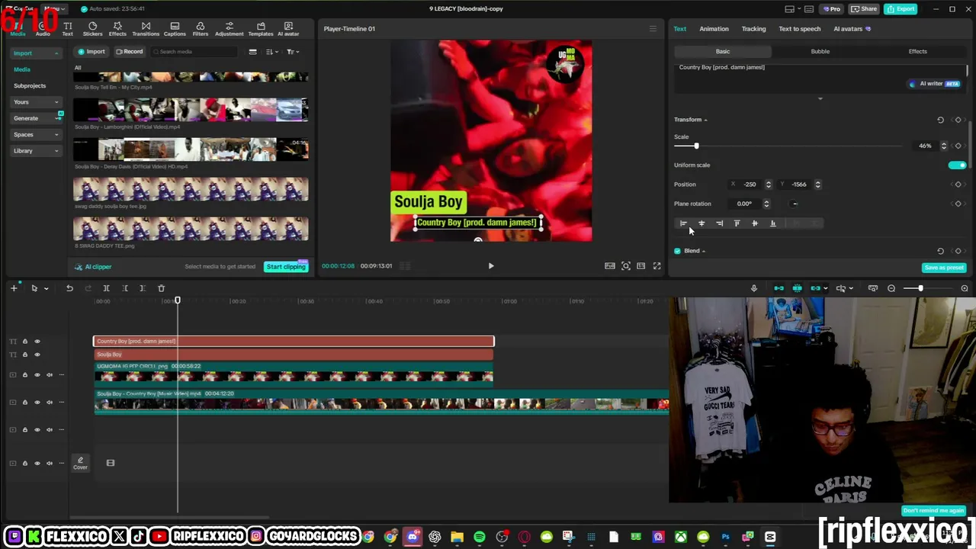
Task: Hide the Soulja Boy text track
Action: 37,355
